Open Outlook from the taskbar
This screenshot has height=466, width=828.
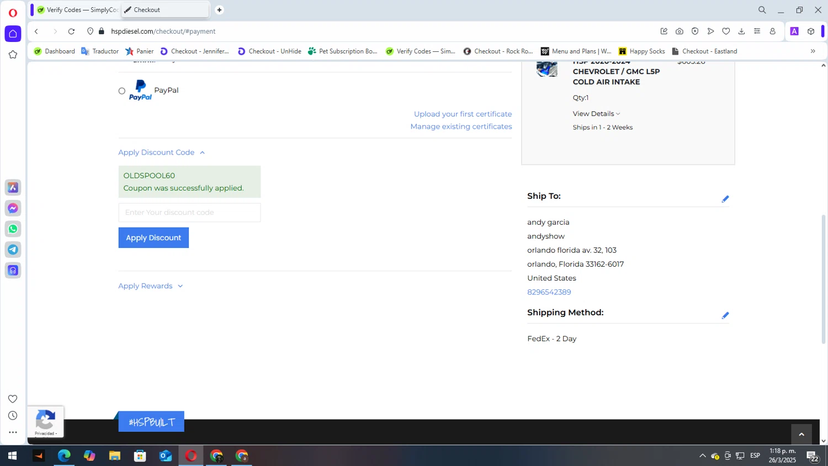coord(166,456)
